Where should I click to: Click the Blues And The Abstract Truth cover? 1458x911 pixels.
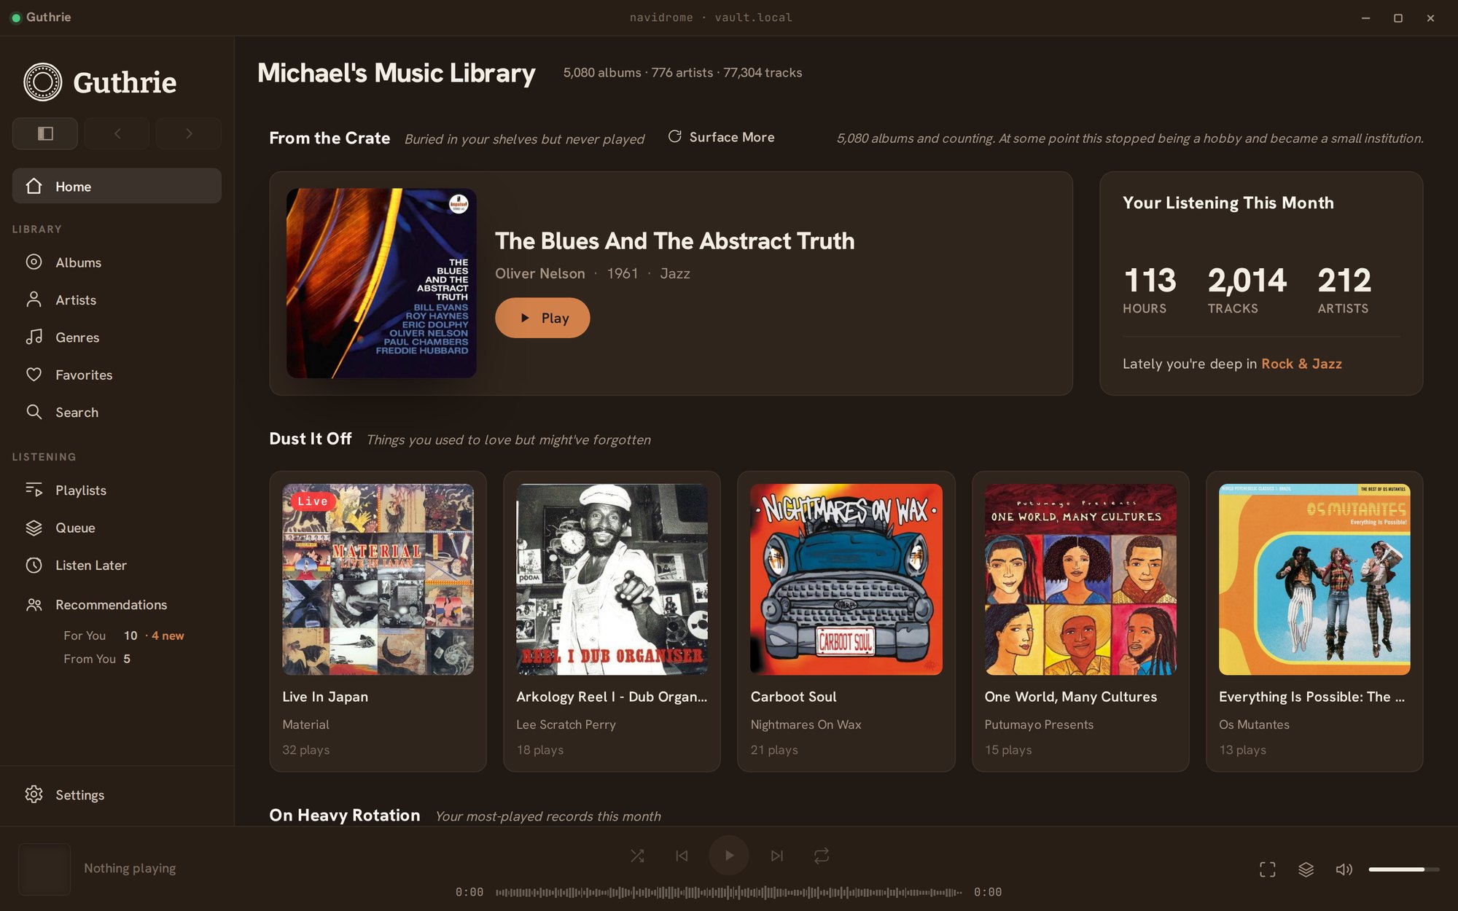pos(381,284)
